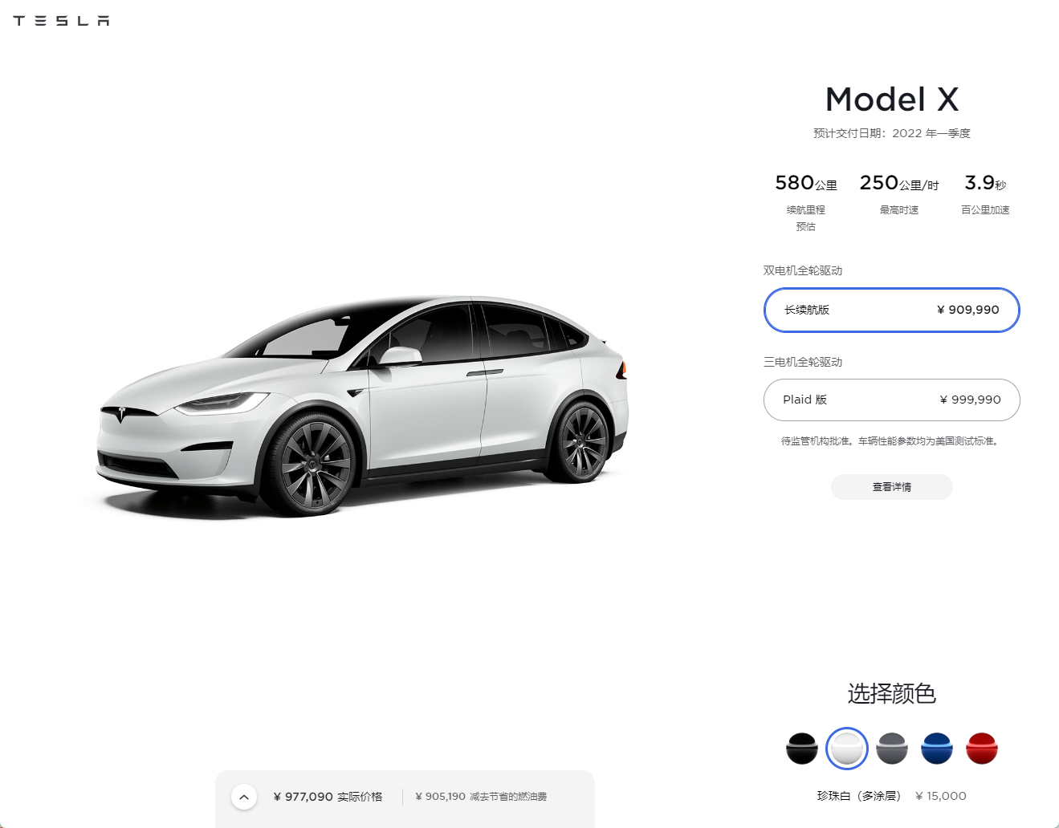This screenshot has height=828, width=1059.
Task: Choose the midnight silver paint color
Action: [x=892, y=749]
